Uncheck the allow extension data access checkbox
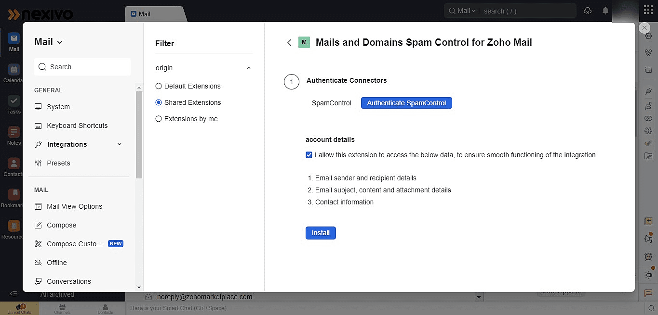658x315 pixels. 309,155
